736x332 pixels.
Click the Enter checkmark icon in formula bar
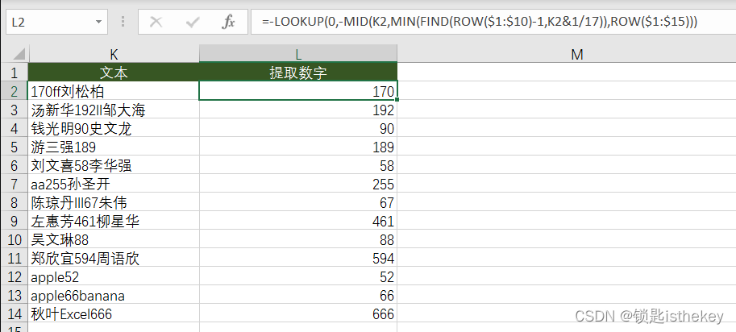point(193,22)
